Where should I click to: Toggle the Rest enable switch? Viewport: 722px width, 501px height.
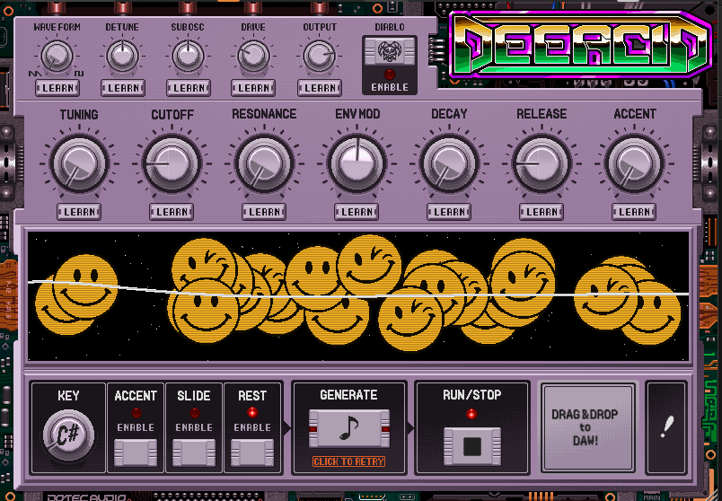(x=252, y=453)
